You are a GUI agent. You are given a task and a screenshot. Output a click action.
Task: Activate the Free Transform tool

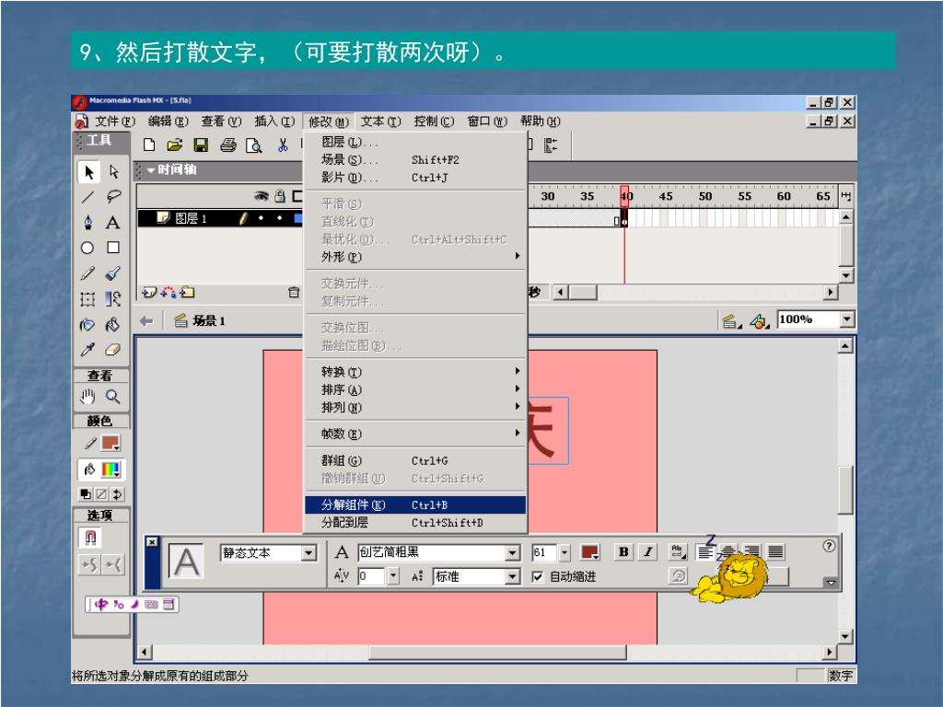coord(87,299)
